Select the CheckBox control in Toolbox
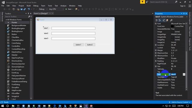Screen dimensions: 192x108 [15, 37]
